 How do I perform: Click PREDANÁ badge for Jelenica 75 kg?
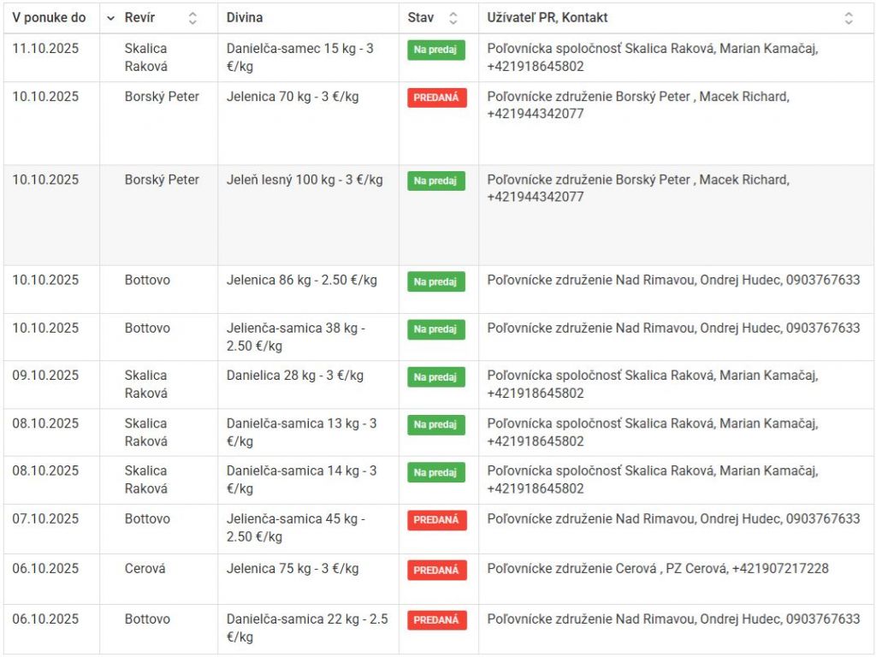(436, 570)
